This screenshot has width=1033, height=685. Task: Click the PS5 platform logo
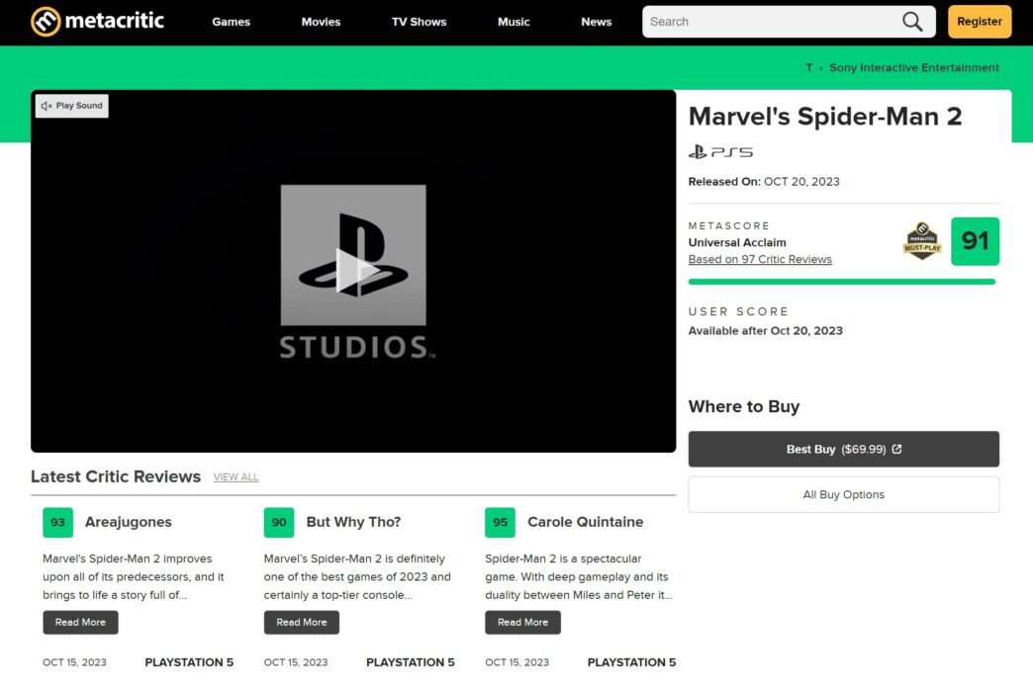click(720, 152)
